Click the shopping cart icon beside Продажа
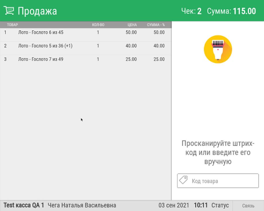Screen dimensions: 264x211 (x=9, y=11)
